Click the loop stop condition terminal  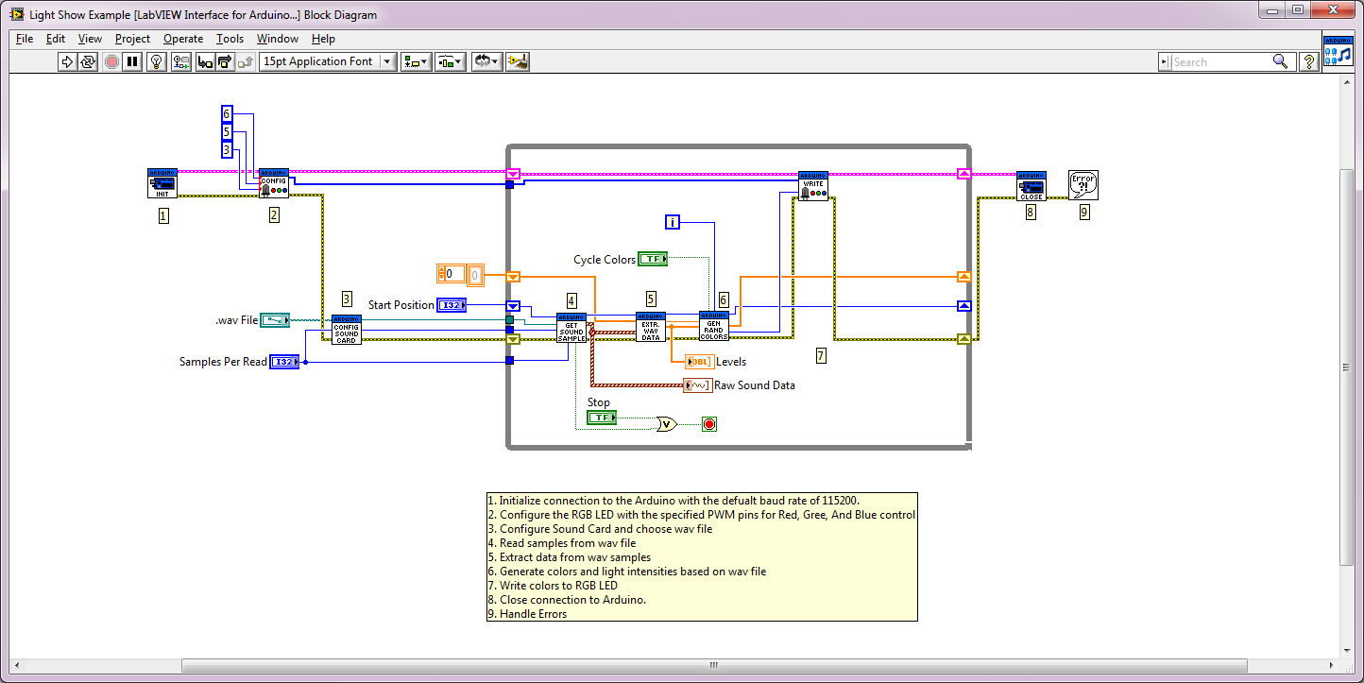709,424
